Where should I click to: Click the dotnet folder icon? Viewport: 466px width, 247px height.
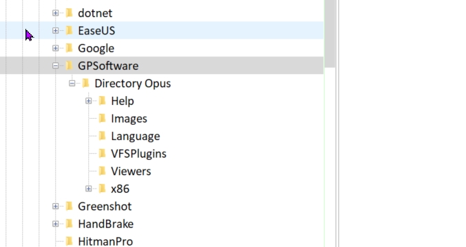pos(70,13)
